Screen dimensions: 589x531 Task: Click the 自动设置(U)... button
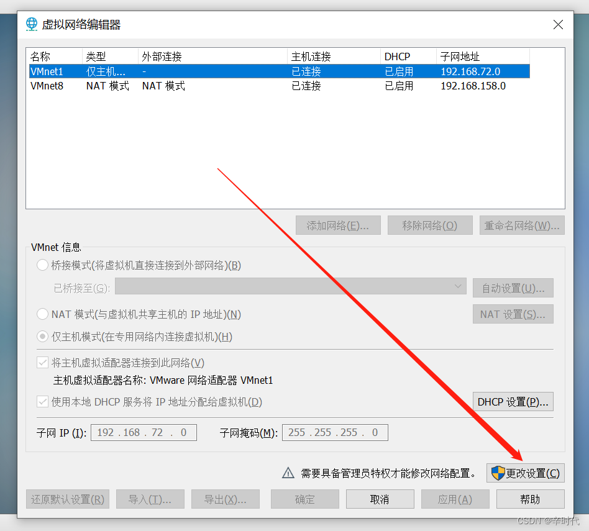[x=513, y=288]
